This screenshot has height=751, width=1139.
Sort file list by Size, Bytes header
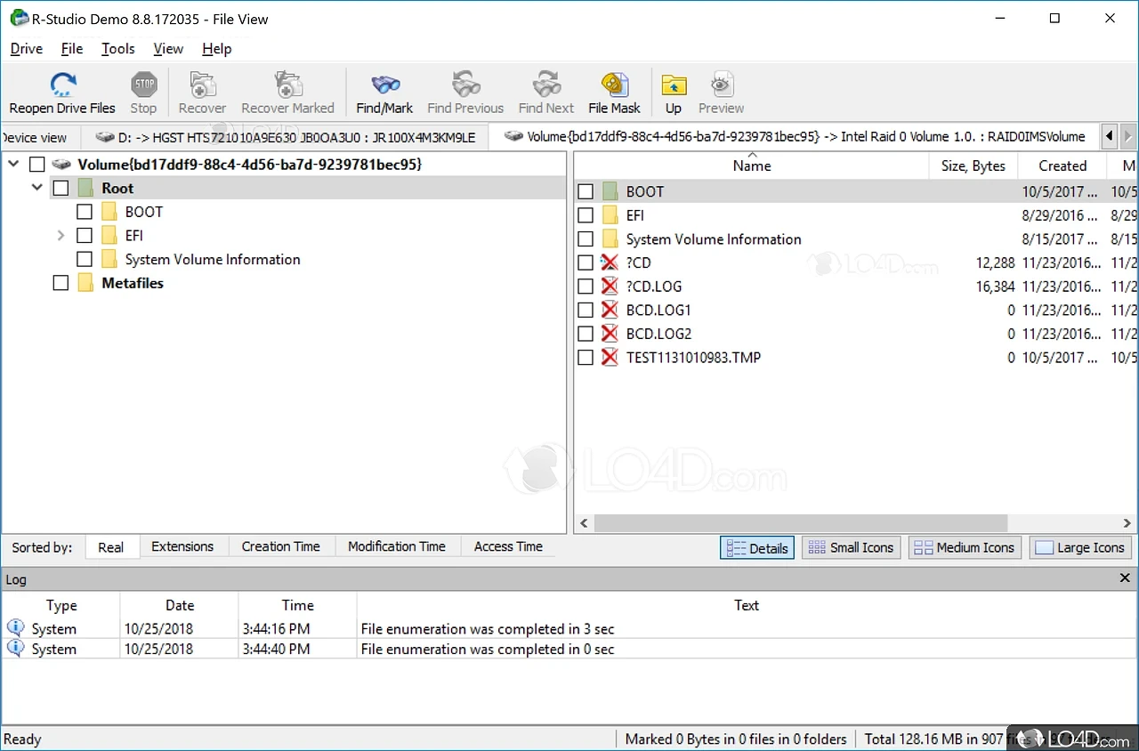pos(973,166)
